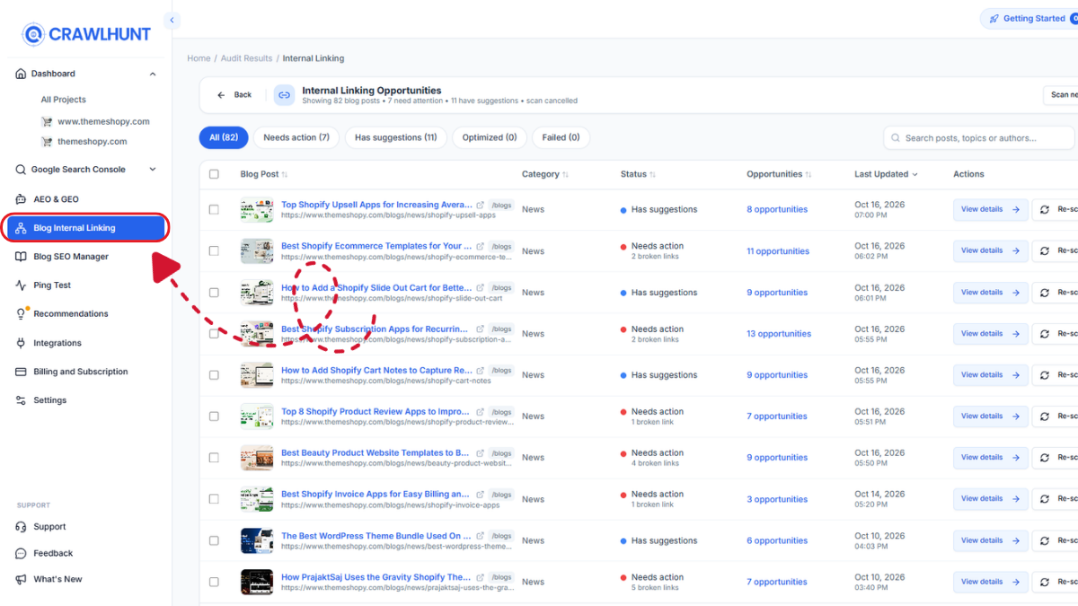Select the Failed (0) filter tab
This screenshot has width=1078, height=606.
561,137
